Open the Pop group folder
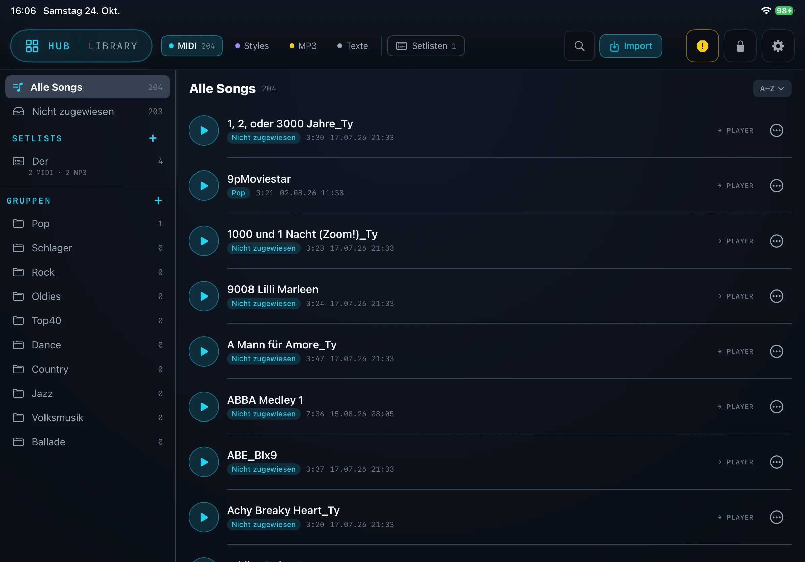Viewport: 805px width, 562px height. coord(88,223)
